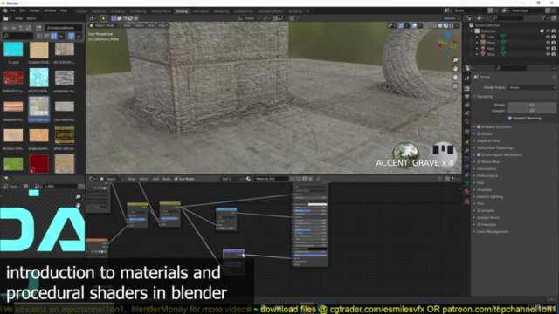Switch to the Layout workspace tab
559x314 pixels.
(81, 11)
